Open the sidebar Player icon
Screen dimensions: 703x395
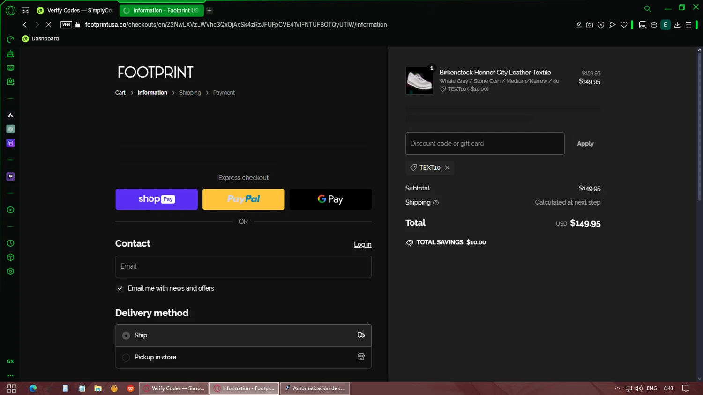pyautogui.click(x=10, y=210)
